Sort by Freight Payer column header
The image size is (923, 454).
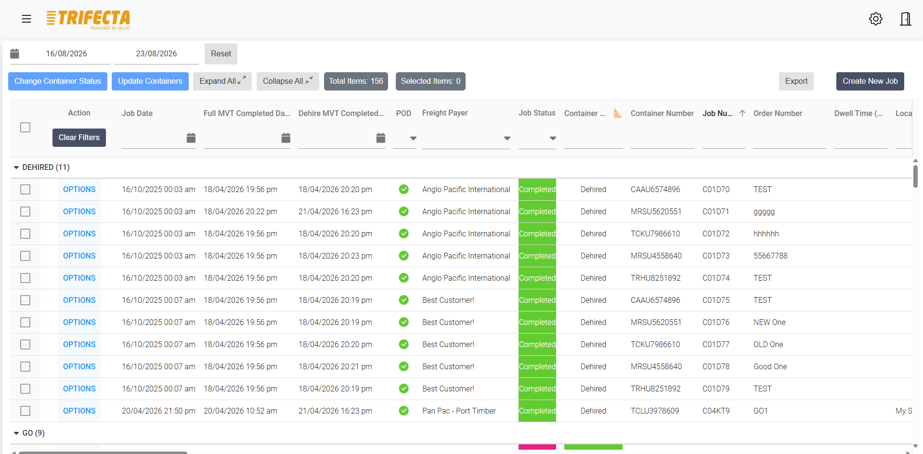point(445,113)
